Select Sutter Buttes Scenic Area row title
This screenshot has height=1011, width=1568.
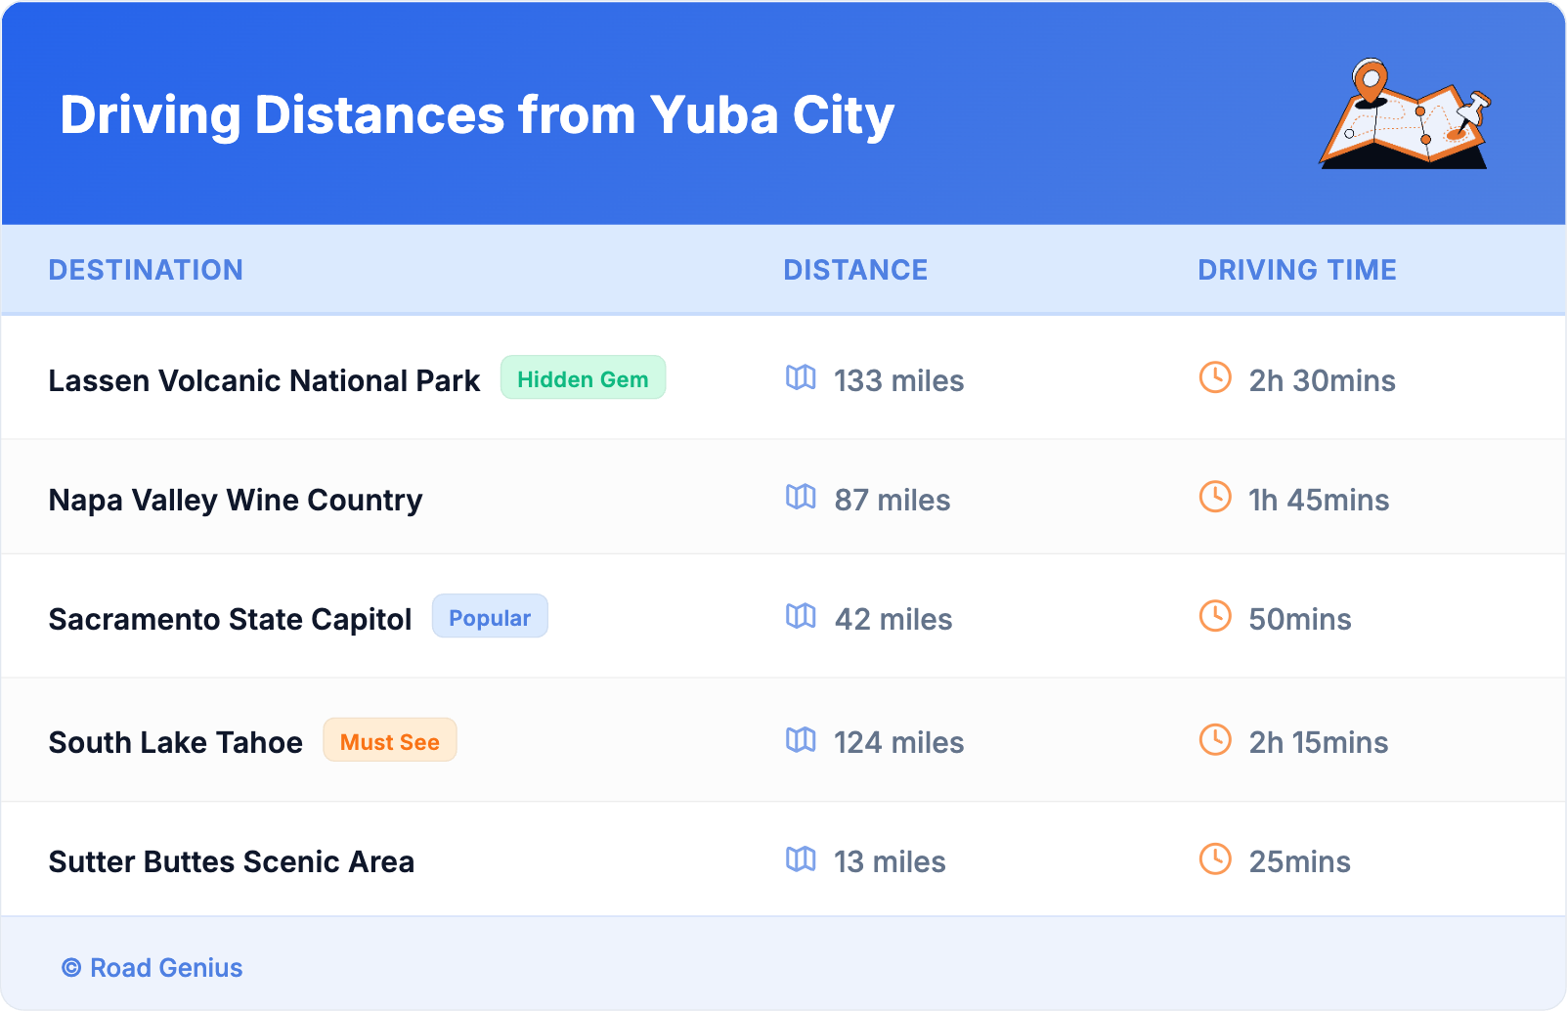232,862
